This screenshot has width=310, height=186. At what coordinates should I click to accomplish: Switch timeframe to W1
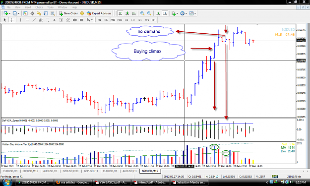[147, 20]
